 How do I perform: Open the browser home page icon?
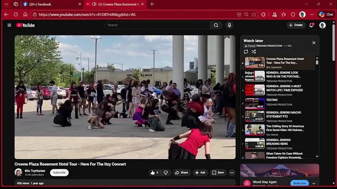25,15
